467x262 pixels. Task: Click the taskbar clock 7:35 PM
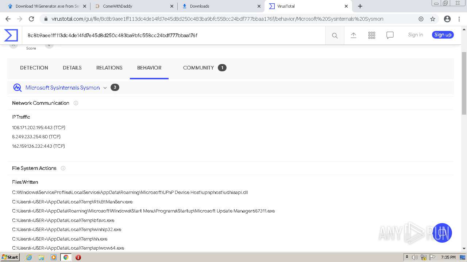click(x=448, y=257)
